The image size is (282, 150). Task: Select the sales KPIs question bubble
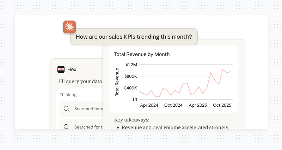click(134, 37)
